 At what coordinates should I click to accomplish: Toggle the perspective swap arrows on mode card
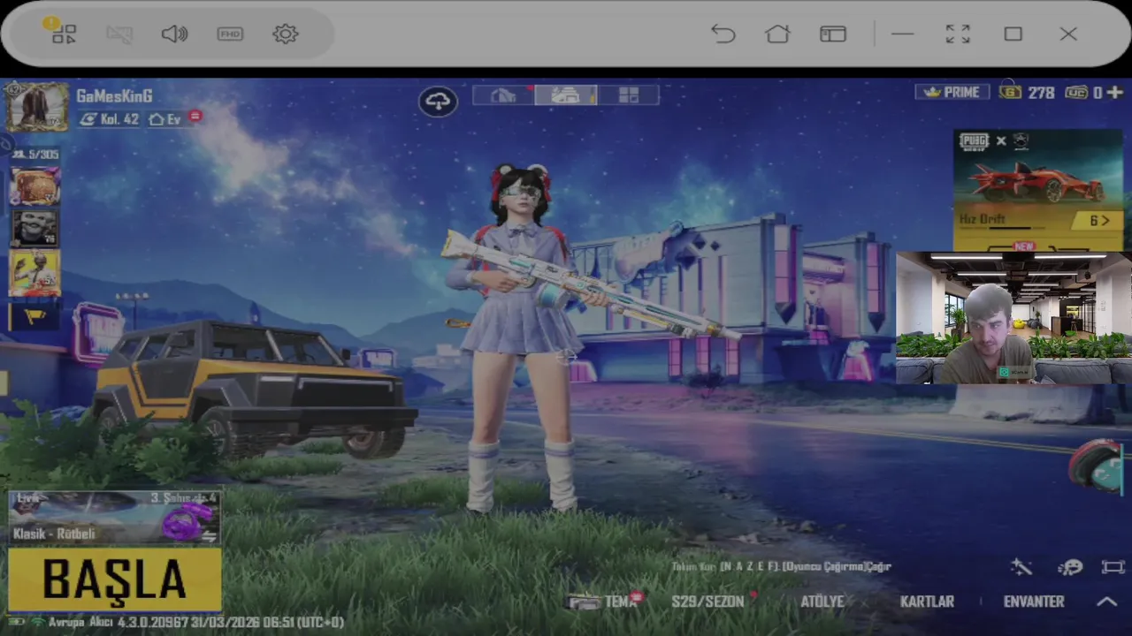[209, 535]
